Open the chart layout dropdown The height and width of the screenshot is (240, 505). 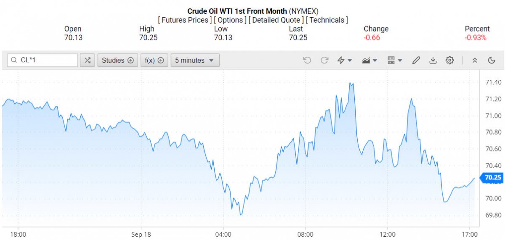(394, 60)
